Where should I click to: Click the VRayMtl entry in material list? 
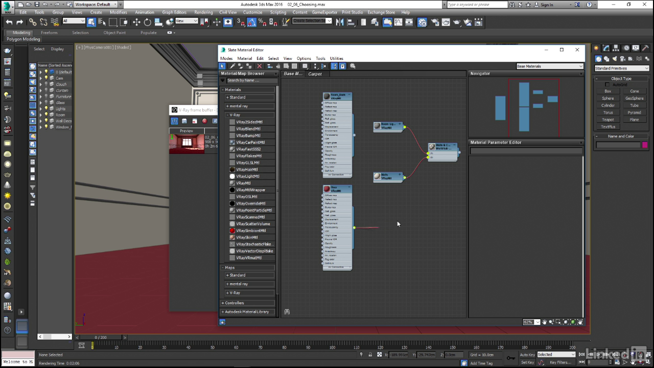pos(243,183)
